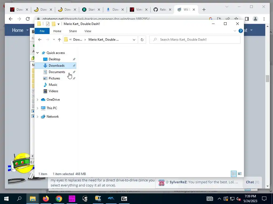Bookmark this page with star icon
The height and width of the screenshot is (204, 273).
[236, 19]
